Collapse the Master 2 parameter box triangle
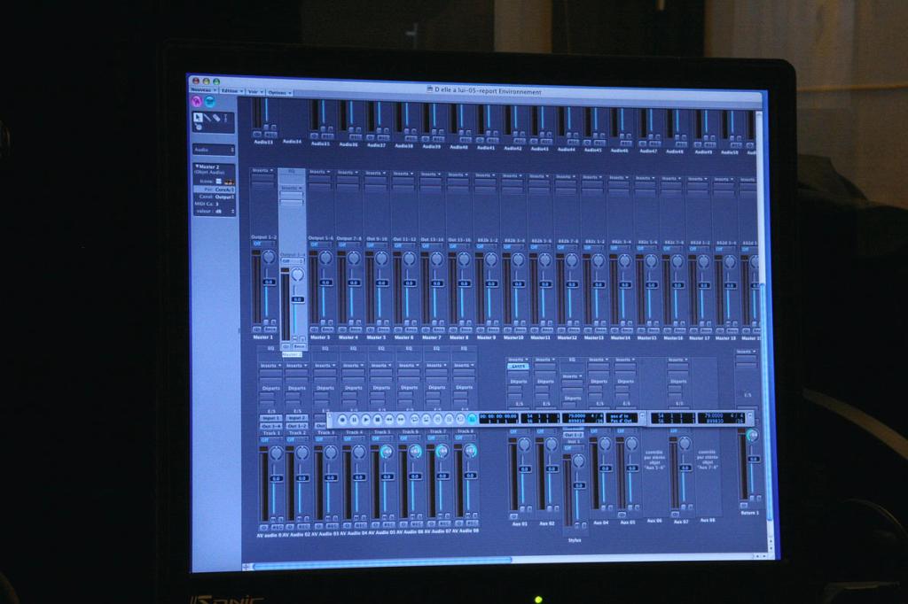The height and width of the screenshot is (604, 908). pyautogui.click(x=196, y=166)
